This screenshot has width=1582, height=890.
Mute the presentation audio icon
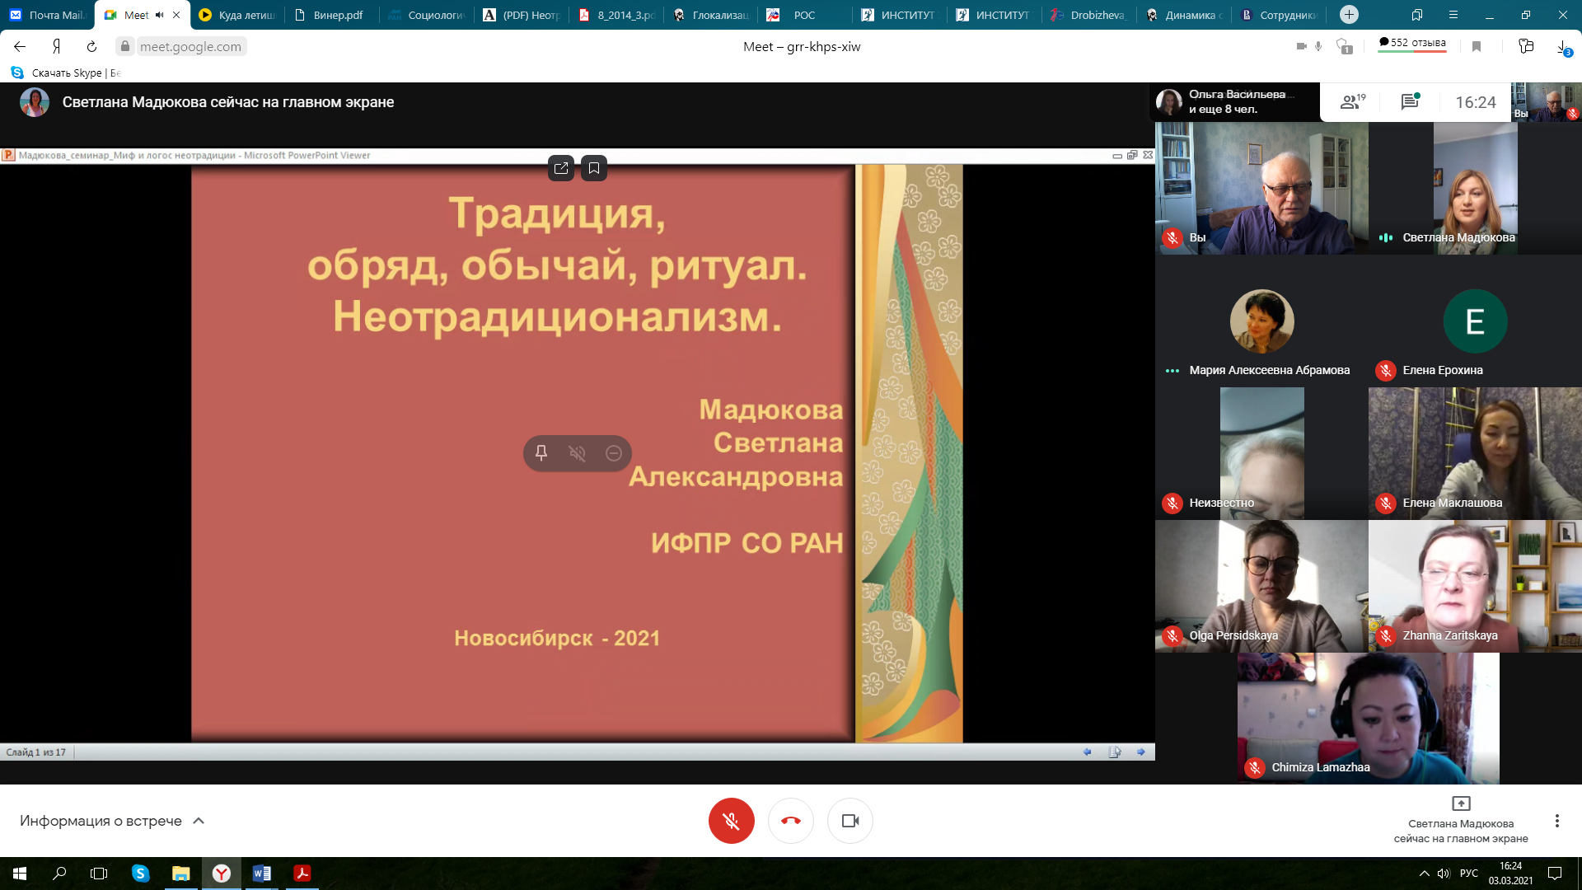click(577, 453)
